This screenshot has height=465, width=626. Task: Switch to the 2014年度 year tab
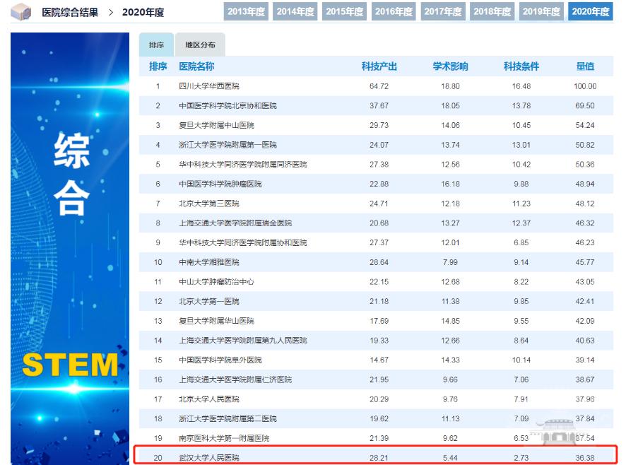pyautogui.click(x=296, y=12)
